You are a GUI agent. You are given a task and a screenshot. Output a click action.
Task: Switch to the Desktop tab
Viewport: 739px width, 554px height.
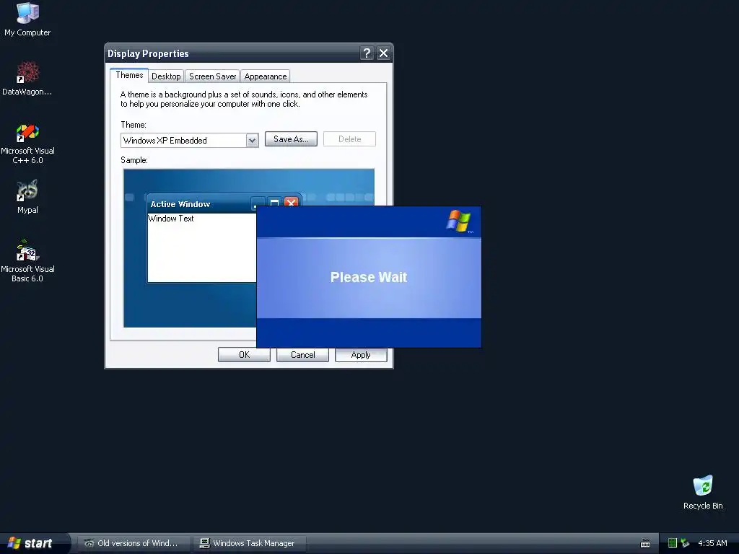click(166, 76)
